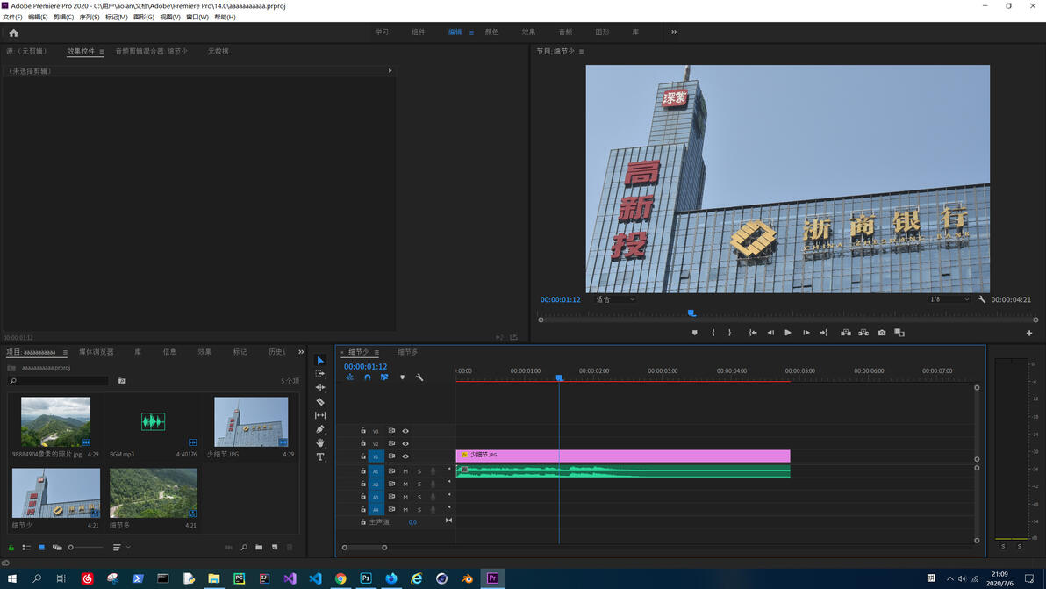This screenshot has height=589, width=1046.
Task: Switch project panel to icon view
Action: [x=41, y=547]
